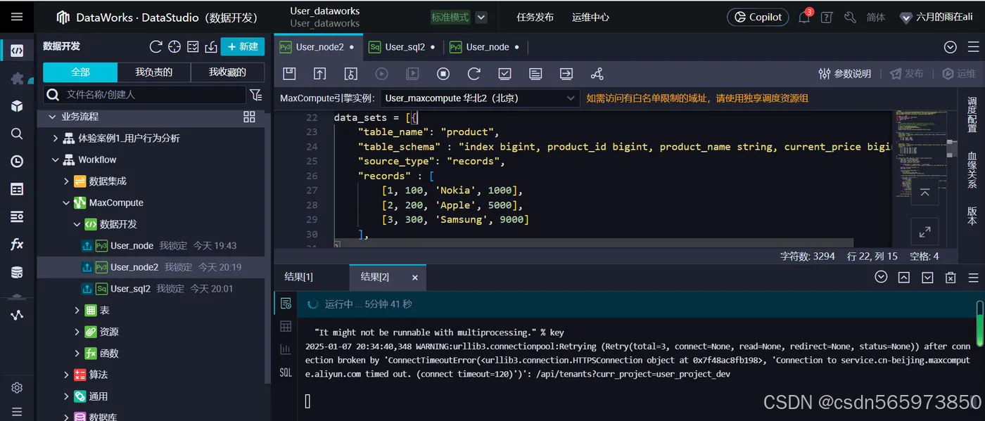The height and width of the screenshot is (421, 985).
Task: Click the cube icon in left sidebar
Action: 17,106
